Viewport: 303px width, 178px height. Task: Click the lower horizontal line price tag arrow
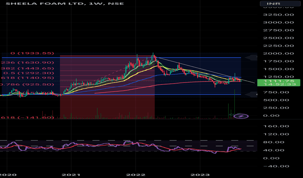[x=251, y=94]
